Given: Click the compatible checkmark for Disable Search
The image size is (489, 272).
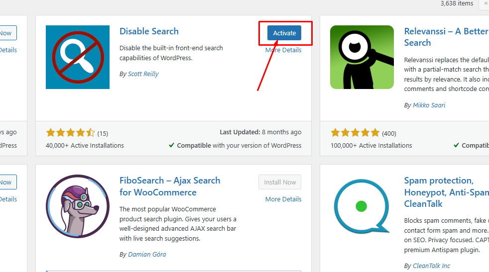Looking at the screenshot, I should click(171, 145).
